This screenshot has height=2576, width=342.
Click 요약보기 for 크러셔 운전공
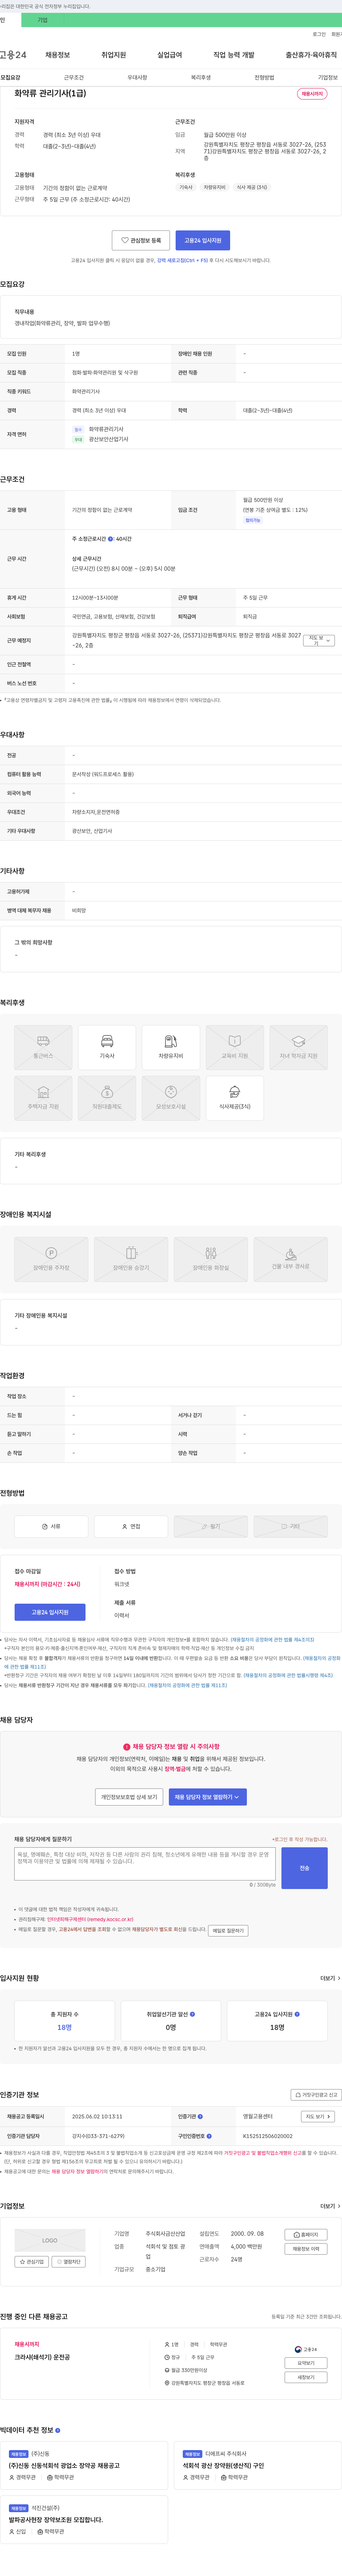tap(306, 2363)
